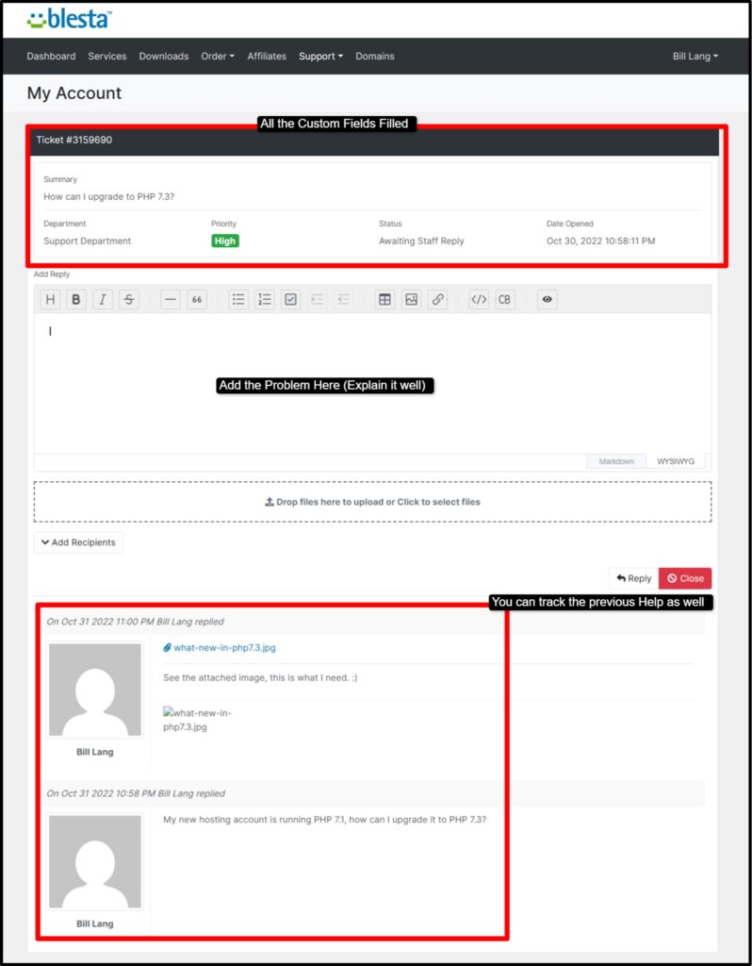The height and width of the screenshot is (966, 752).
Task: Close the ticket with the Close button
Action: click(x=685, y=578)
